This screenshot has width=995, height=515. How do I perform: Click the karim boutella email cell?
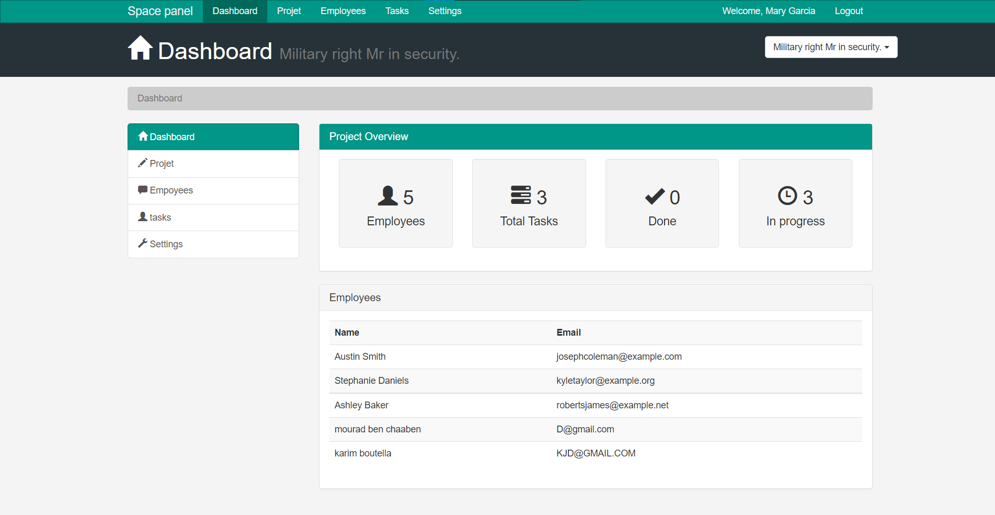pyautogui.click(x=596, y=453)
